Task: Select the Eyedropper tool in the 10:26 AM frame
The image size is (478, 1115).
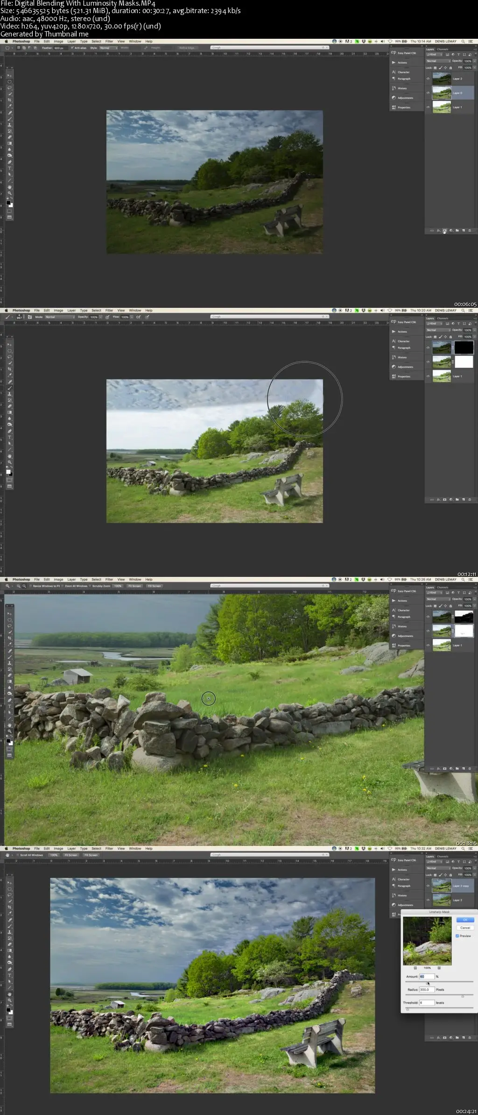Action: coord(10,644)
